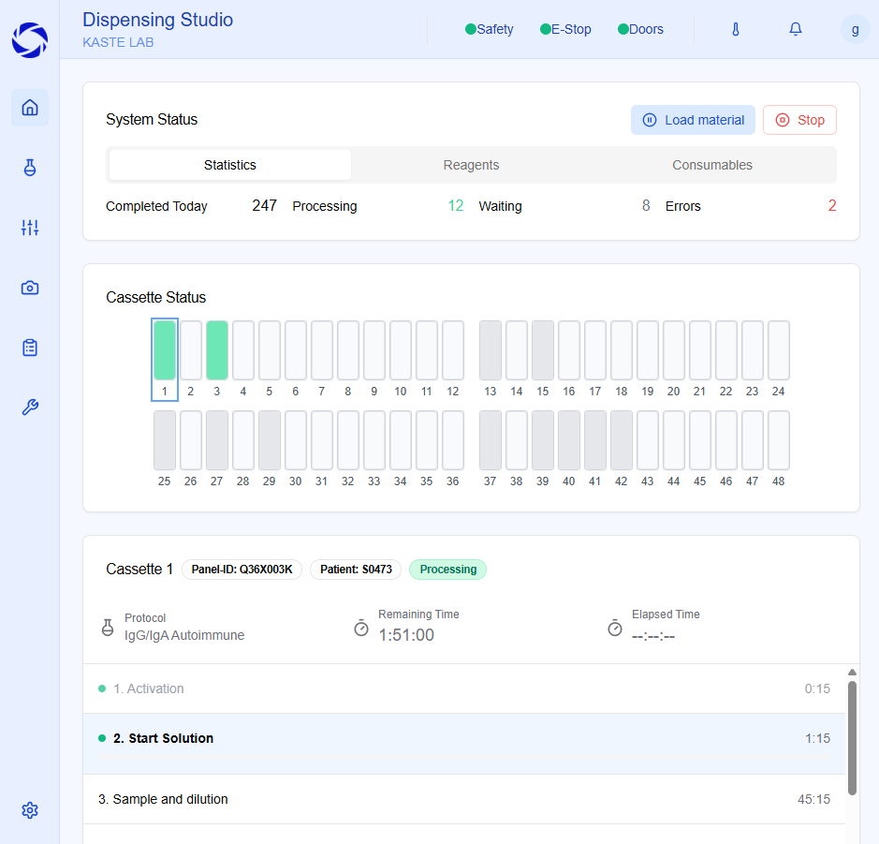Select cassette slot 3
The height and width of the screenshot is (844, 879).
tap(217, 350)
